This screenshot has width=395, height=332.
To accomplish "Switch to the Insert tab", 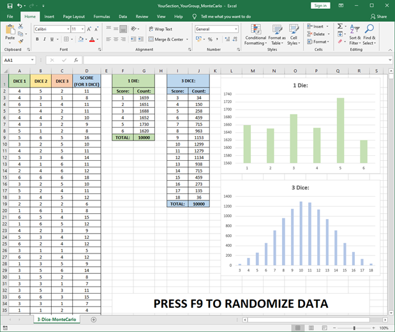I will point(49,17).
